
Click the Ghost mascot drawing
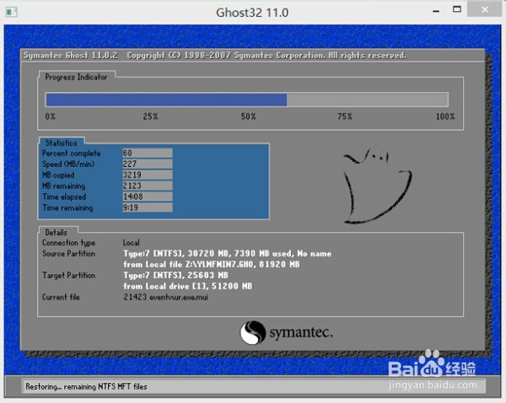click(377, 185)
